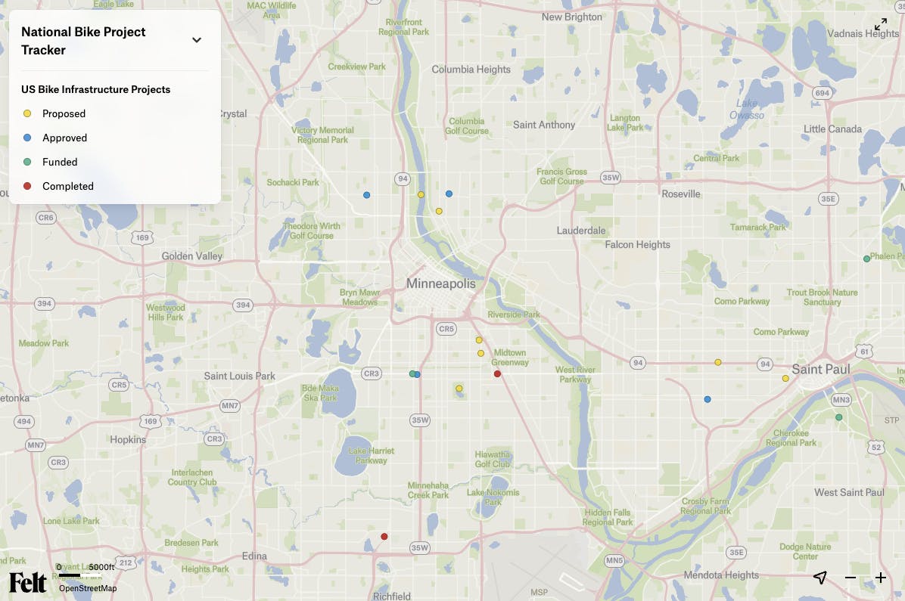
Task: Click the 52 highway shield
Action: pos(876,447)
